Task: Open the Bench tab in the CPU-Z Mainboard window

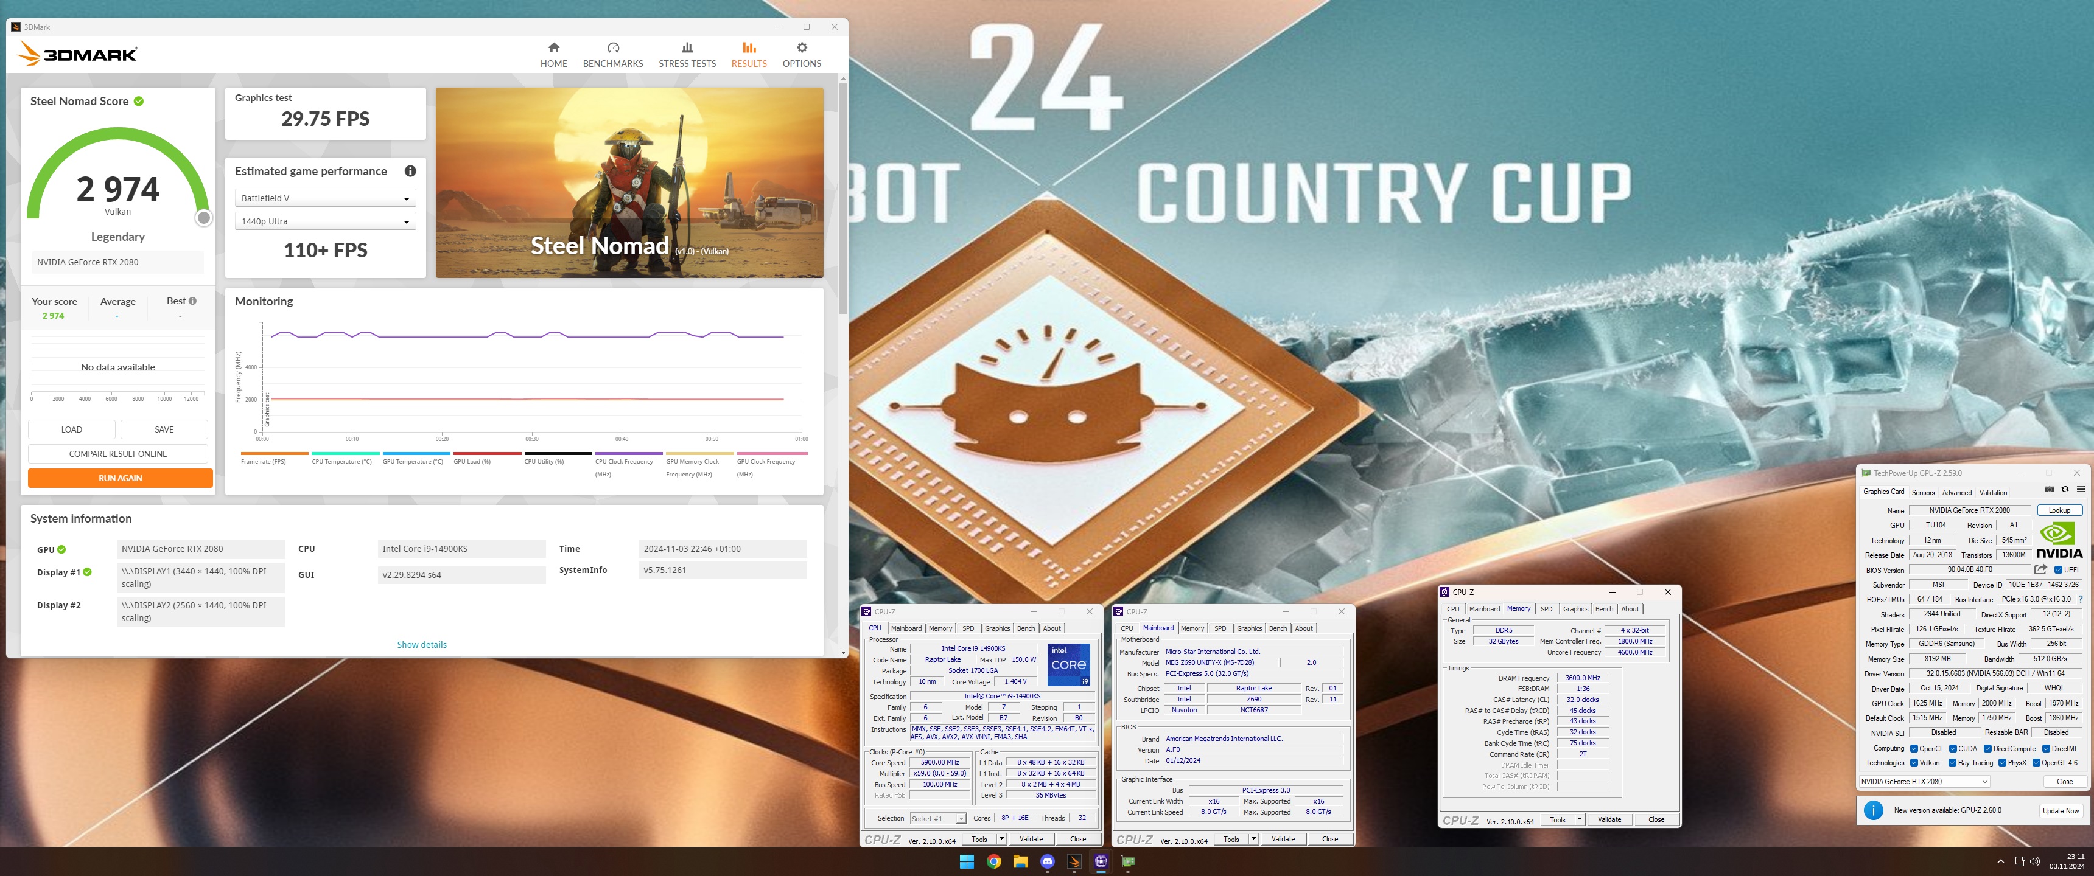Action: [x=1278, y=628]
